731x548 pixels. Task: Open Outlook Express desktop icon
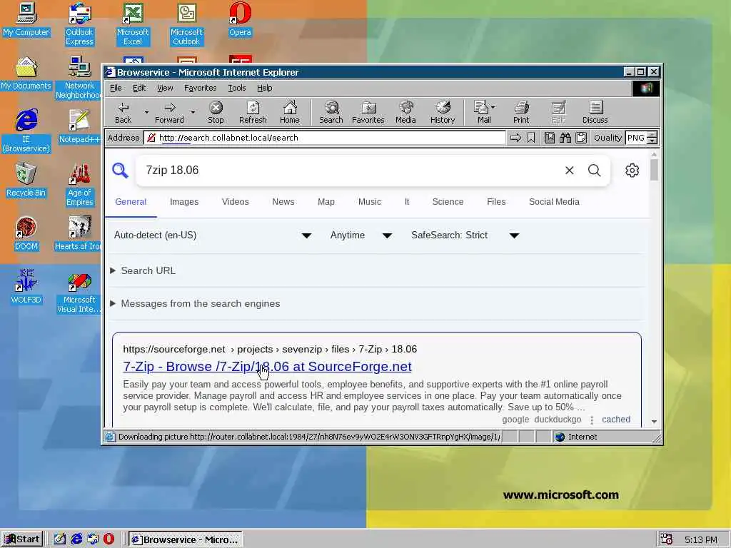(x=79, y=24)
